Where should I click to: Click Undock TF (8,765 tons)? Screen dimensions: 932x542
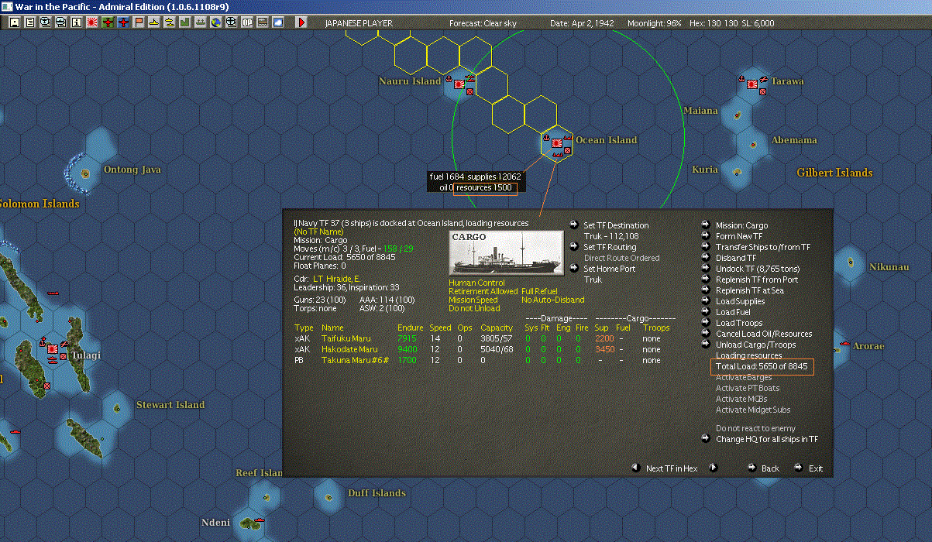click(757, 269)
